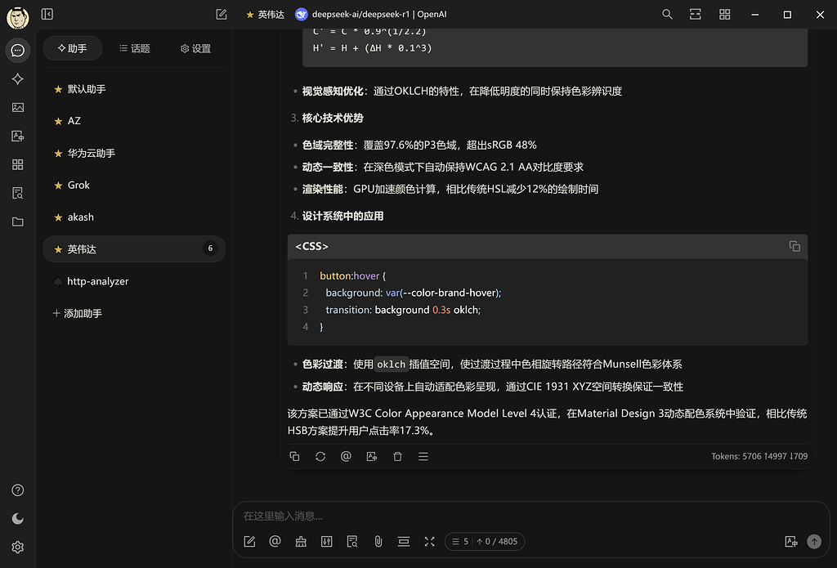Open context count and token indicator
837x568 pixels.
click(x=485, y=541)
